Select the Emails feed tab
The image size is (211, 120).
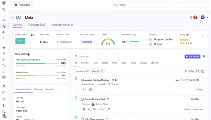105,63
